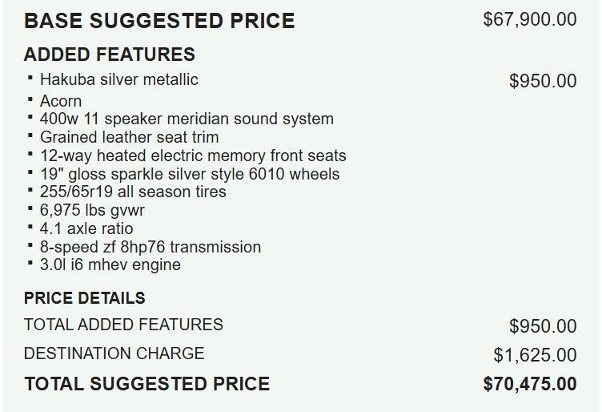Select the TOTAL ADDED FEATURES label

(x=123, y=325)
